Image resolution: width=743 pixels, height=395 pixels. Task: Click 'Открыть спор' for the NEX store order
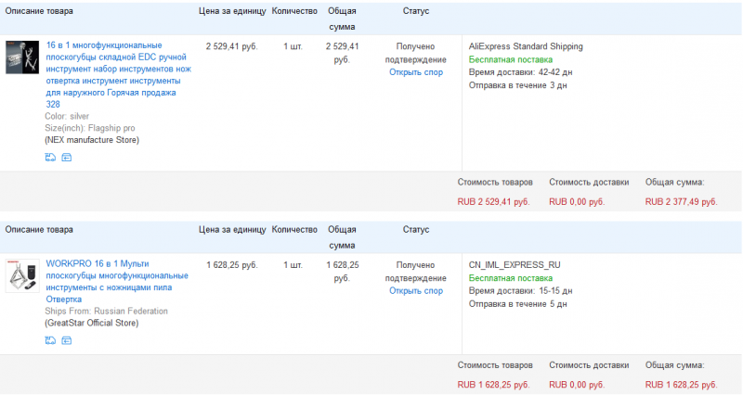point(415,72)
